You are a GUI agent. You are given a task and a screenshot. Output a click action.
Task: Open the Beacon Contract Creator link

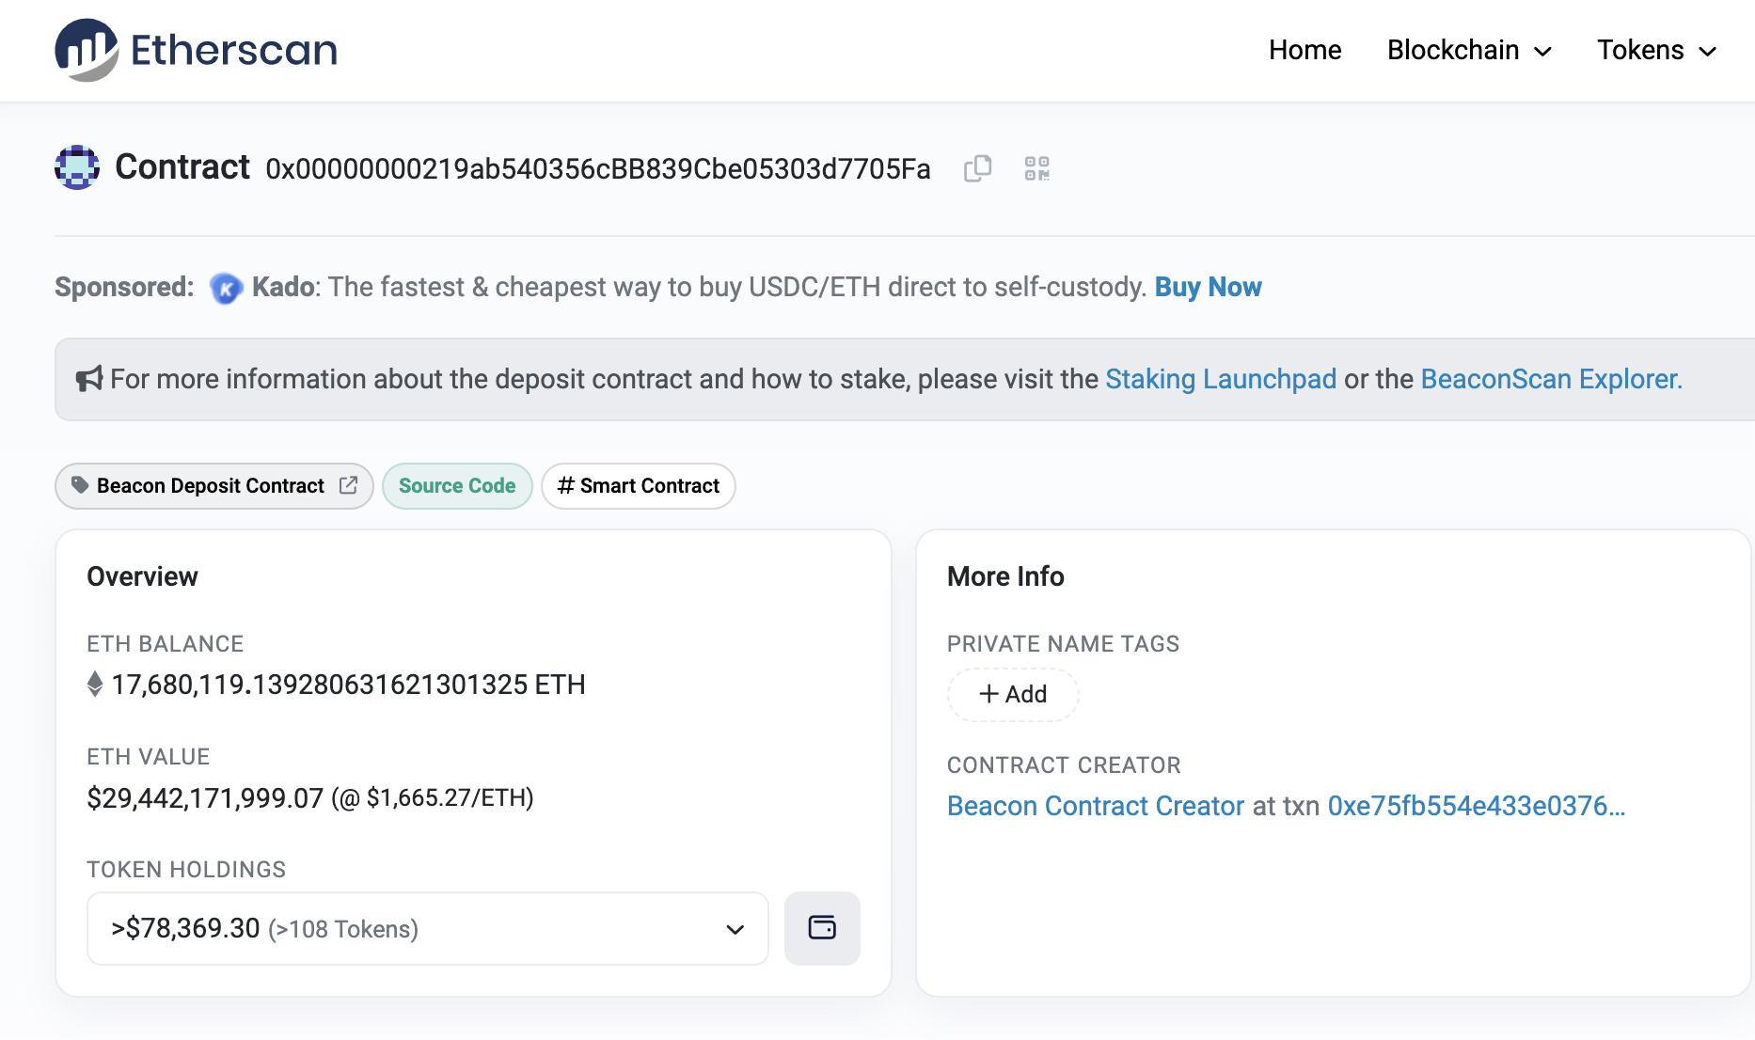tap(1096, 806)
